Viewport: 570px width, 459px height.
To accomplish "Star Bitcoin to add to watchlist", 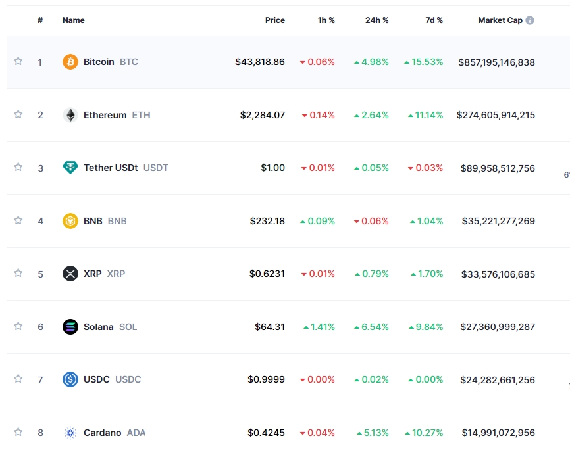I will (x=18, y=61).
